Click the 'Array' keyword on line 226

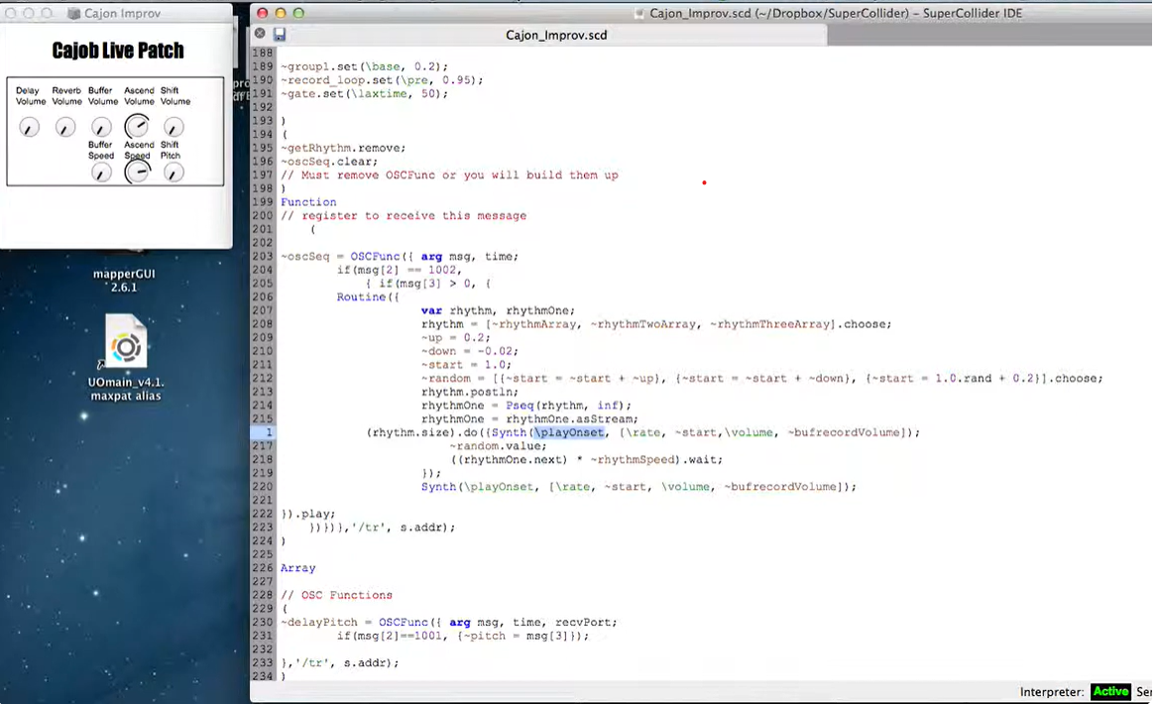point(298,568)
